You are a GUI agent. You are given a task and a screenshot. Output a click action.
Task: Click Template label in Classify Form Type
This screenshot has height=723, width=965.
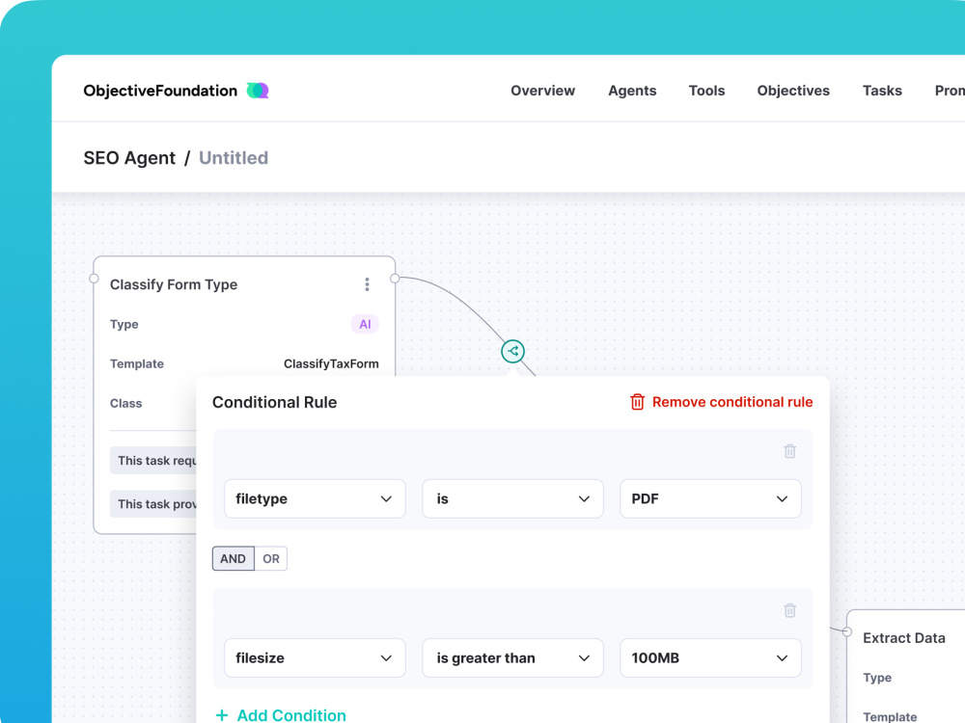[137, 364]
